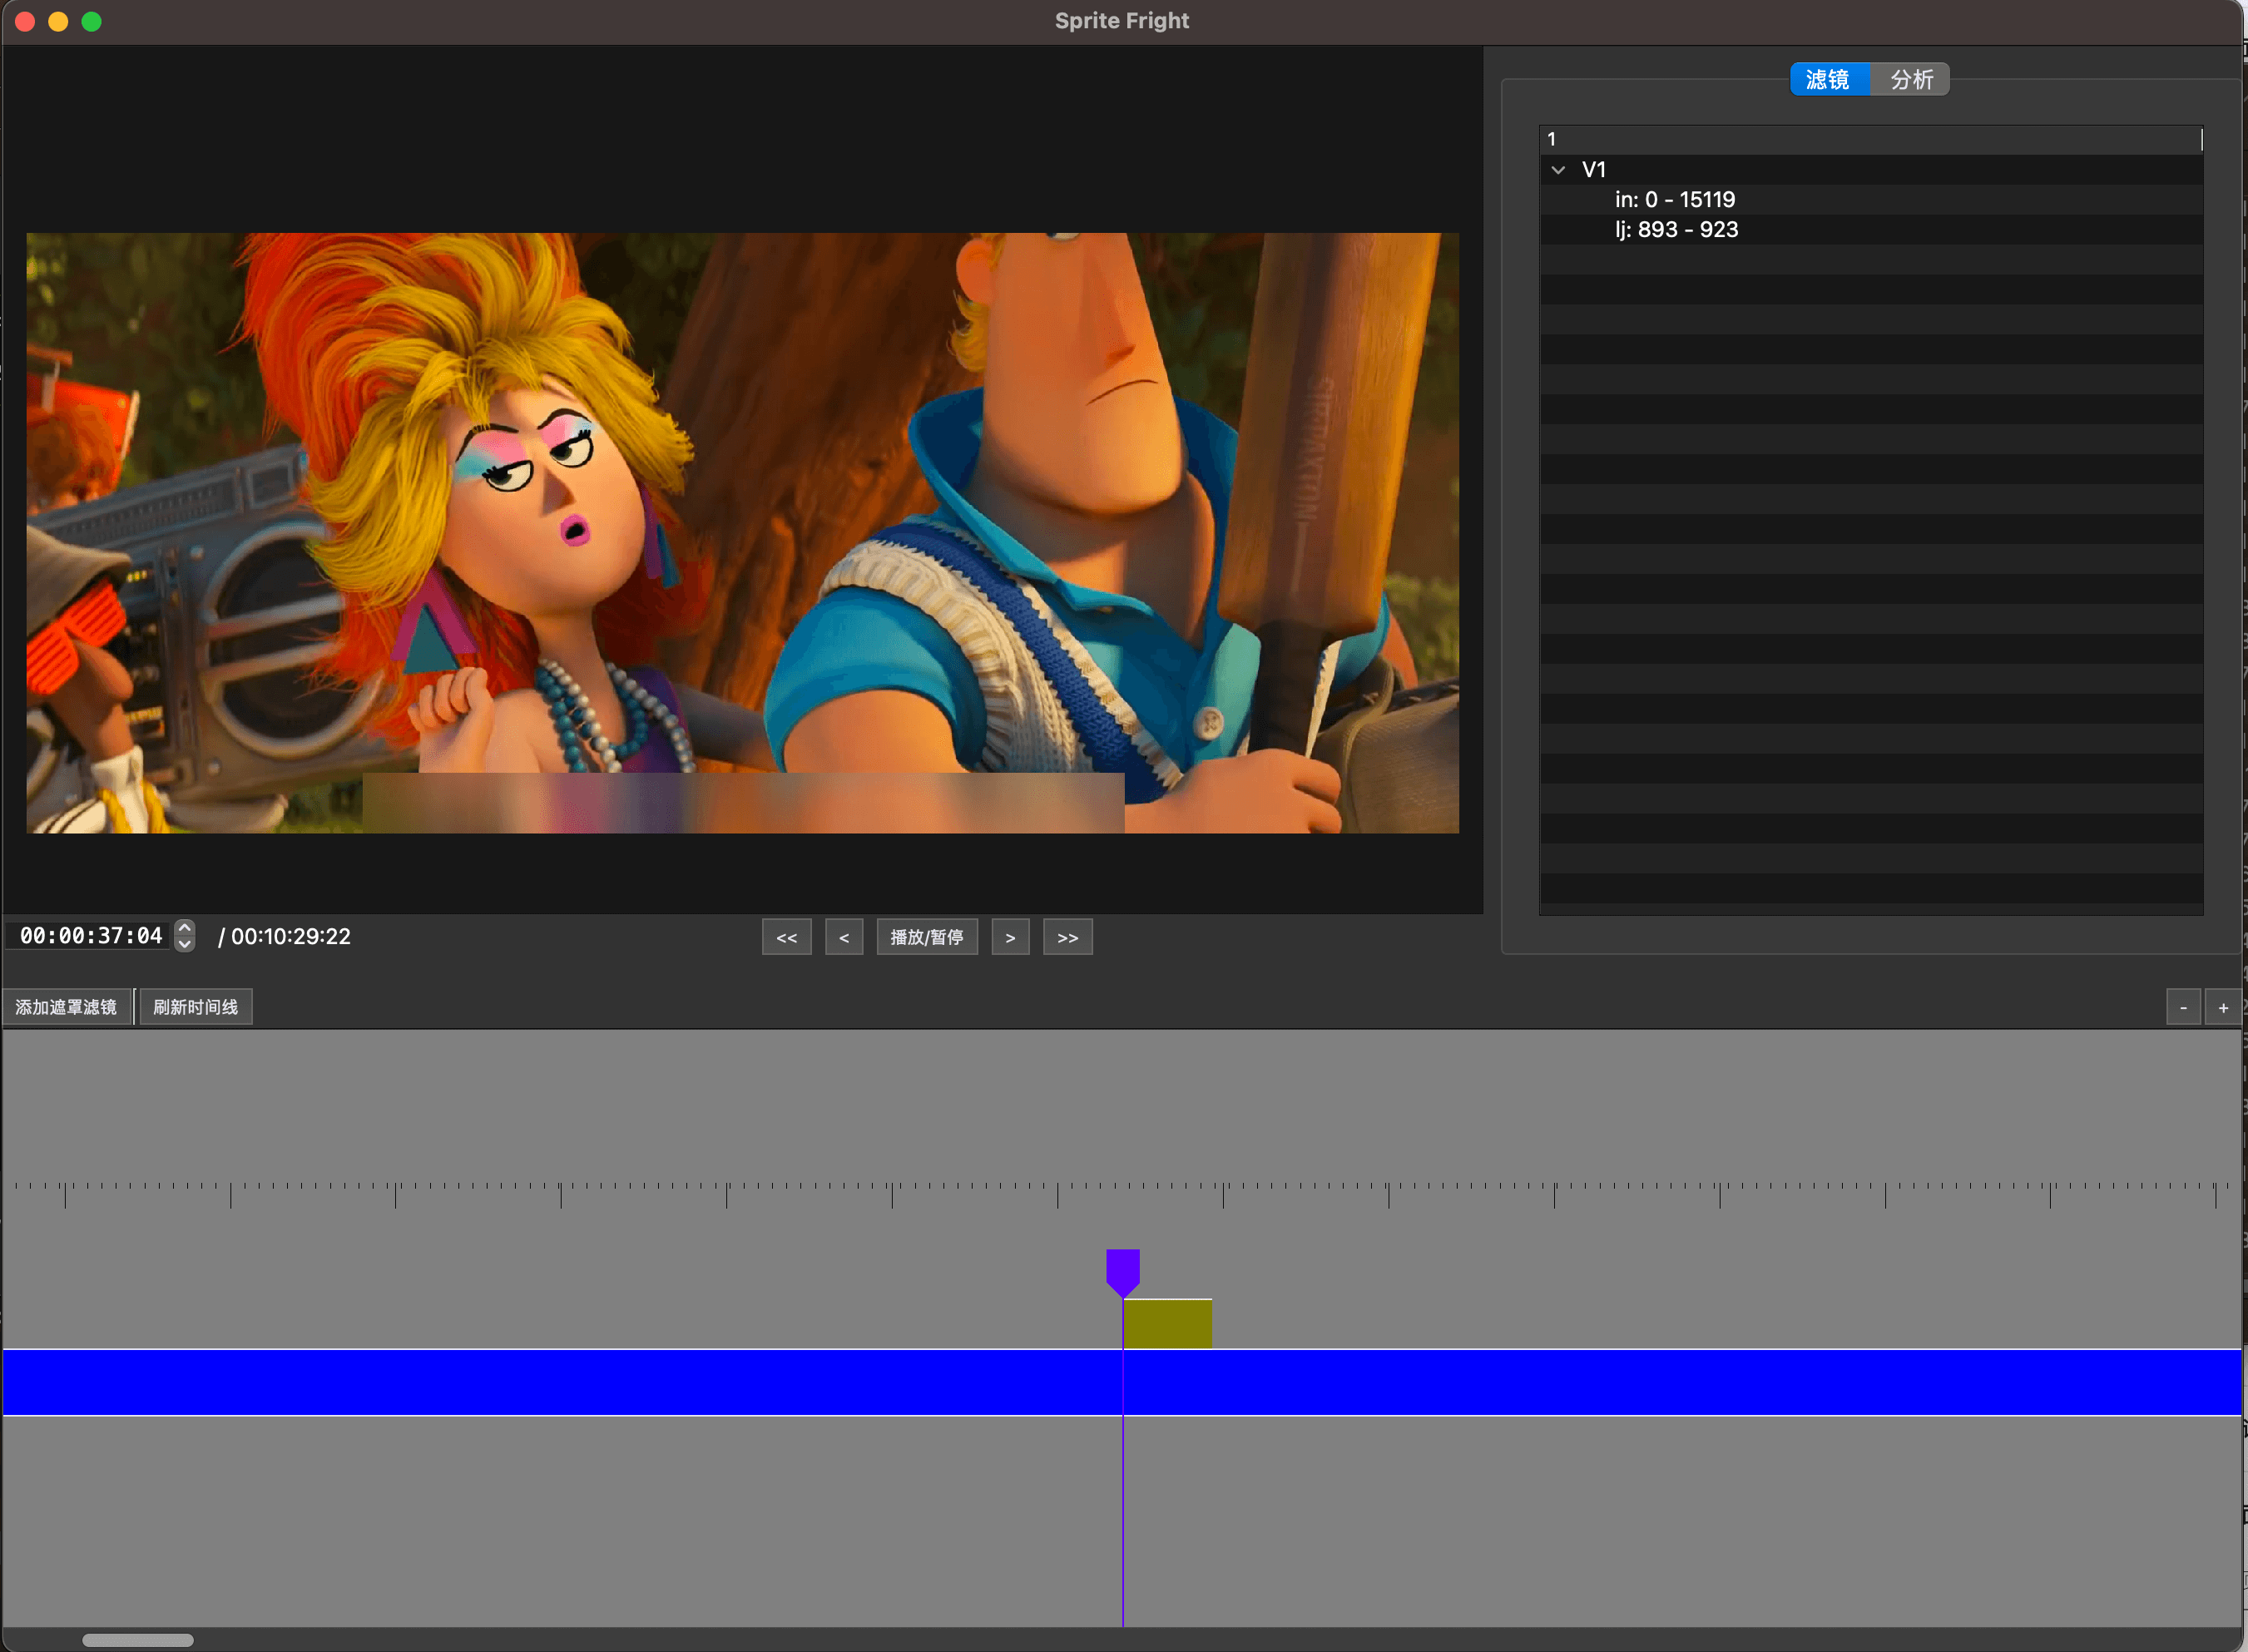Step forward one frame with >
Screen dimensions: 2248x1652
(1010, 937)
